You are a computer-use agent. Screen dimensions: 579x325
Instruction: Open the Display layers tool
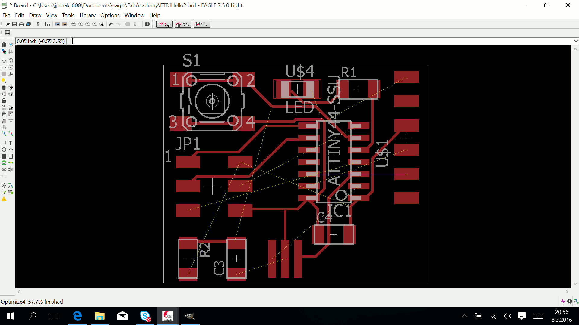tap(4, 51)
